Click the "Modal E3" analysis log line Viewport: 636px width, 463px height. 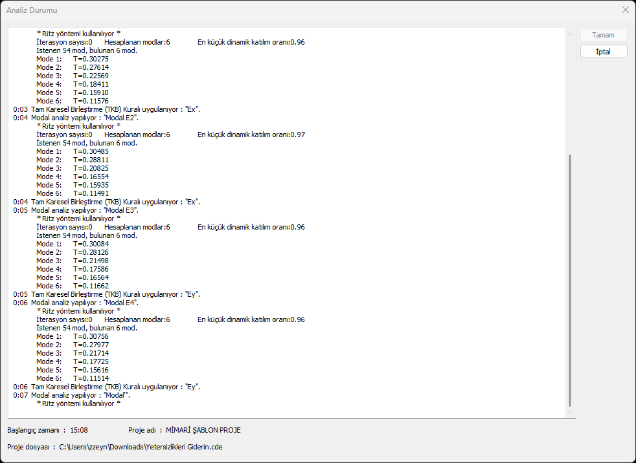click(85, 210)
